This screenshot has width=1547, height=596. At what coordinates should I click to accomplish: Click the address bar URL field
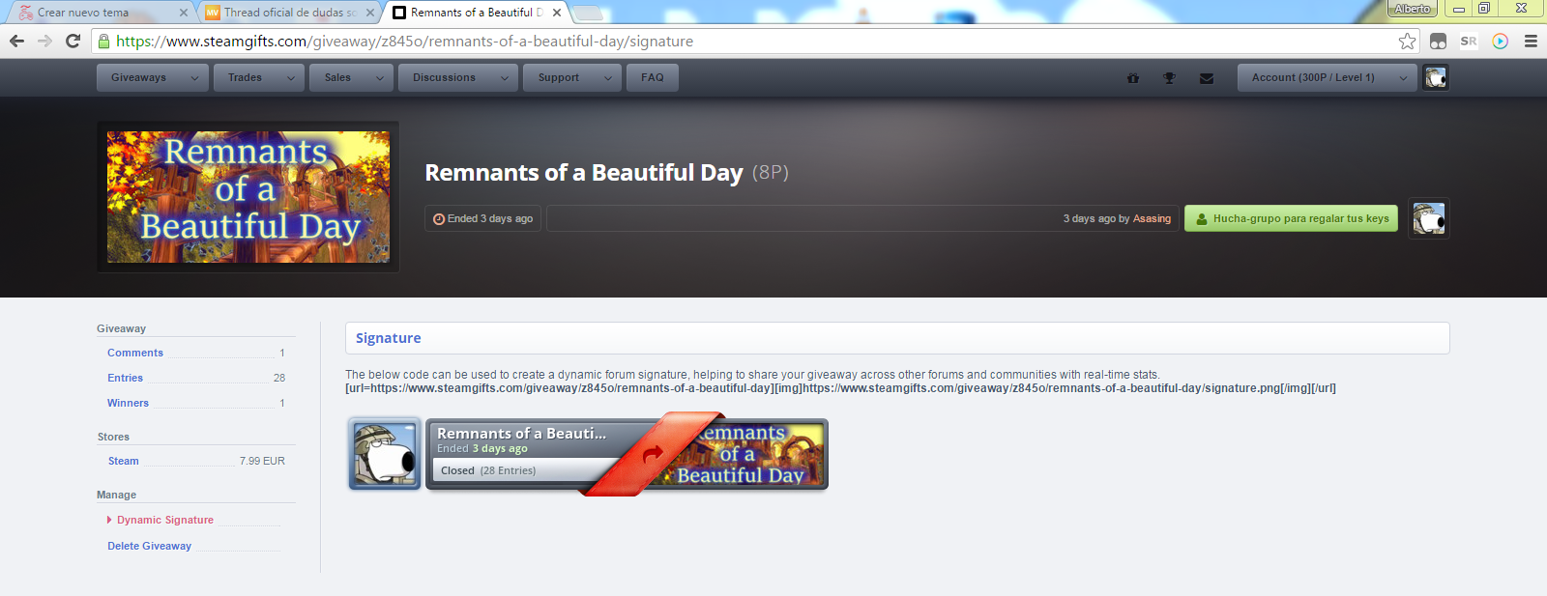pyautogui.click(x=754, y=41)
